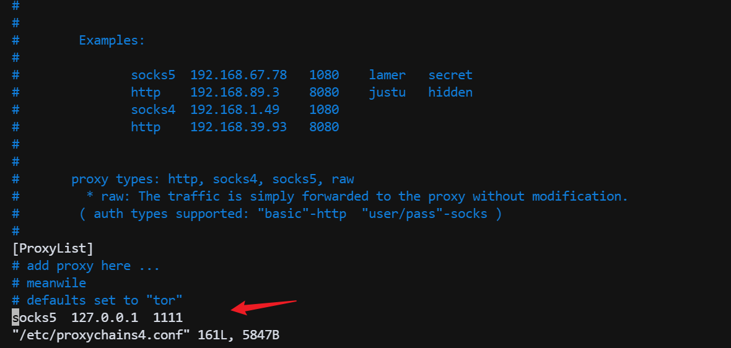Click the password "secret" in examples
This screenshot has height=348, width=731.
[450, 75]
